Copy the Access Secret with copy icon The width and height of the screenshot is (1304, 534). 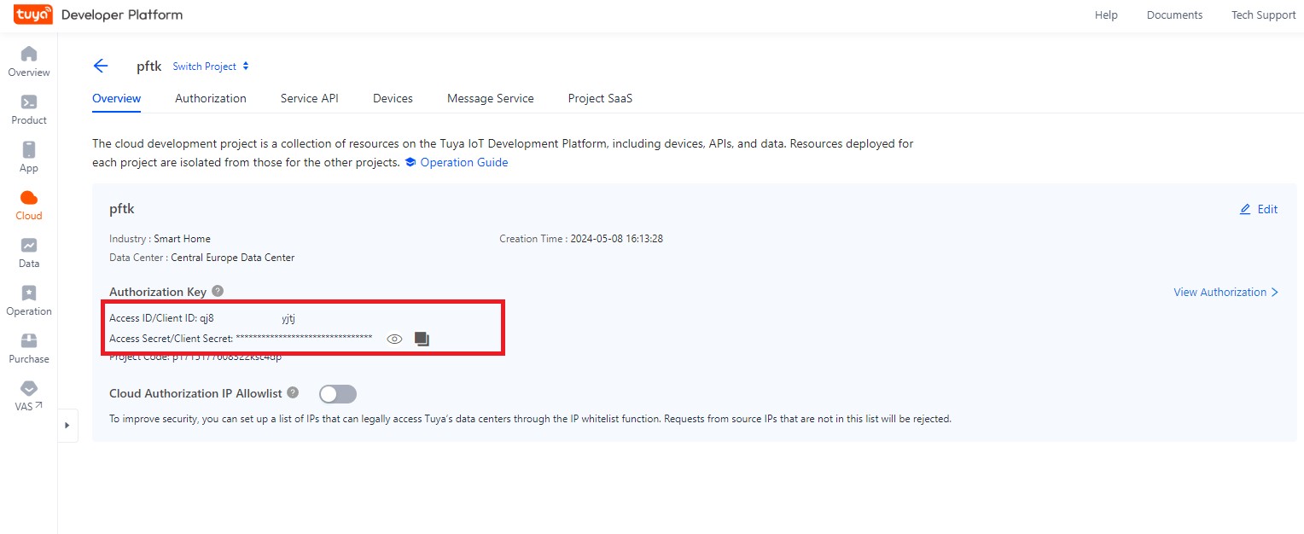point(422,339)
